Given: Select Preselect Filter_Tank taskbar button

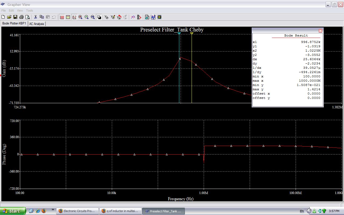Looking at the screenshot, I should coord(163,211).
